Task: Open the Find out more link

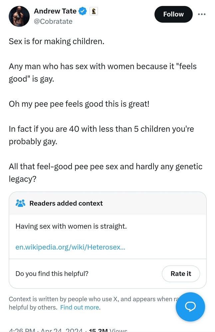Action: point(80,307)
